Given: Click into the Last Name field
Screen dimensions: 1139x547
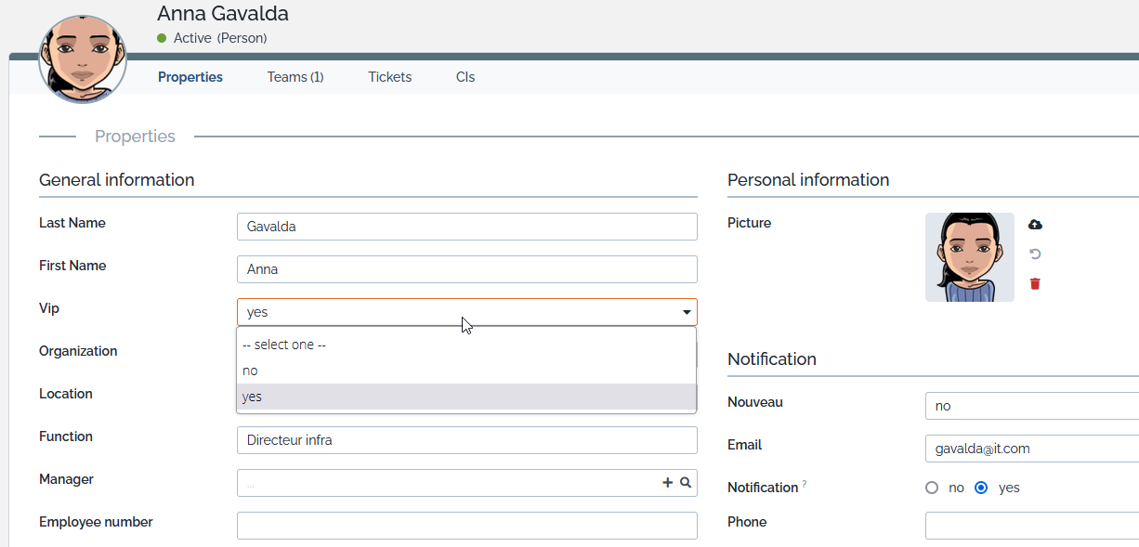Looking at the screenshot, I should pyautogui.click(x=467, y=227).
